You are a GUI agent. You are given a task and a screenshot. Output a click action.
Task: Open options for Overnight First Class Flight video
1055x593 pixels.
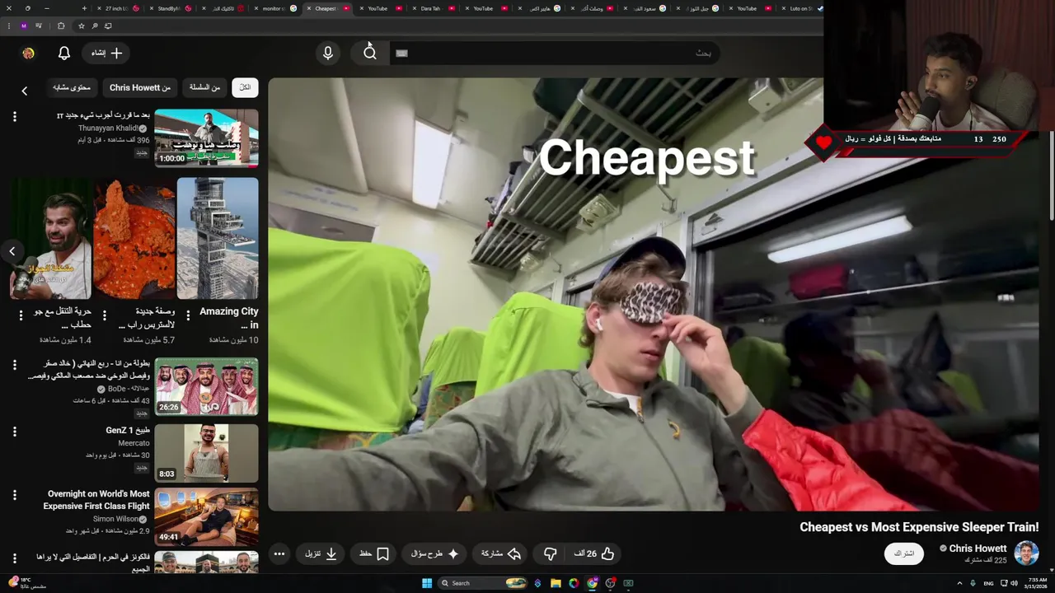(14, 495)
